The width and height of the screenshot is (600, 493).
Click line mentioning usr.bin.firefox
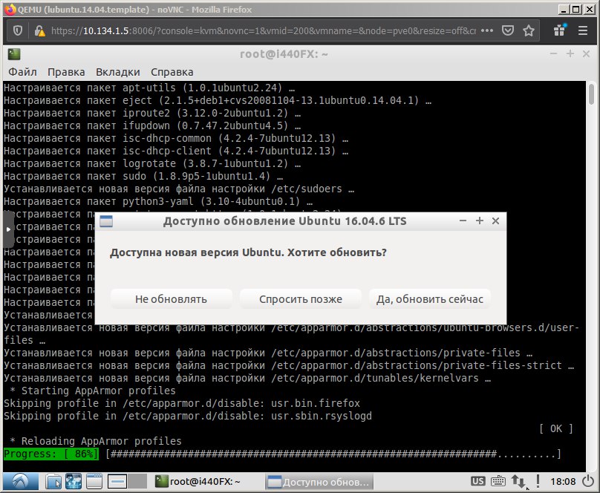click(182, 403)
